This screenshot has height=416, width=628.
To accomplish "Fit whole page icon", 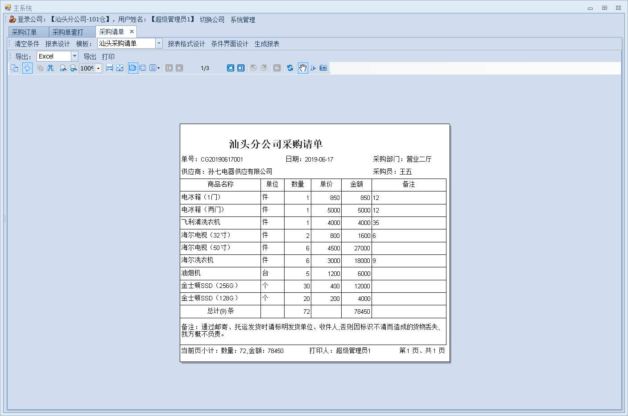I will click(x=120, y=68).
